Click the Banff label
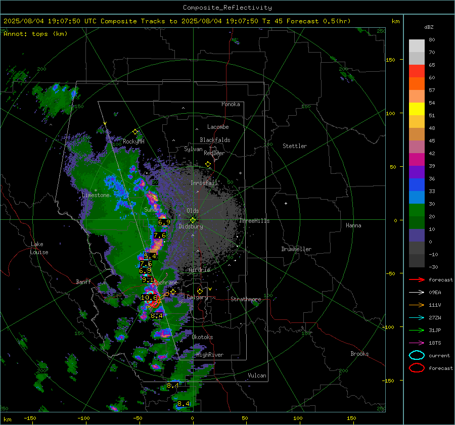This screenshot has height=425, width=455. pyautogui.click(x=83, y=281)
